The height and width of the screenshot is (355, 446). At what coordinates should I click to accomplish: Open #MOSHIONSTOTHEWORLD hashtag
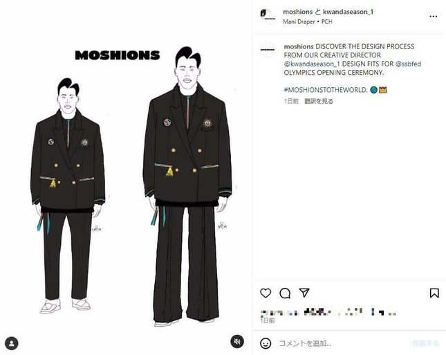coord(326,90)
